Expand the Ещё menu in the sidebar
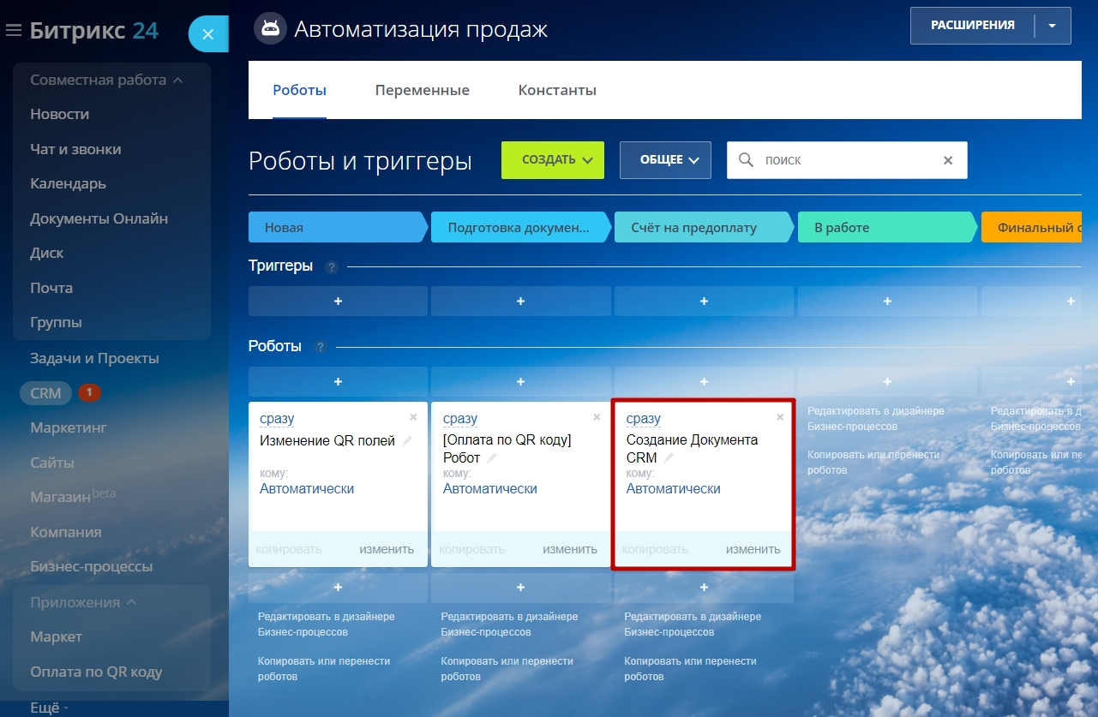The image size is (1098, 717). (49, 708)
